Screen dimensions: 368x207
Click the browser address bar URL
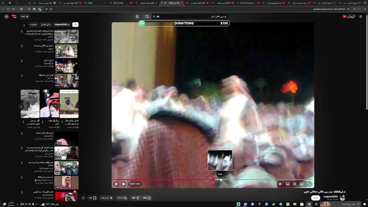(329, 9)
